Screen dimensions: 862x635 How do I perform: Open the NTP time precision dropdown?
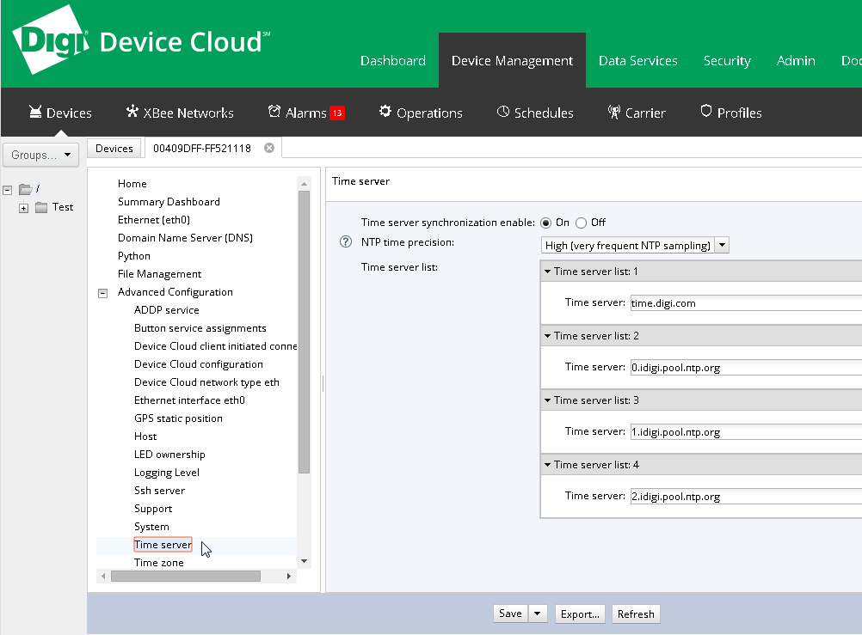pos(722,246)
